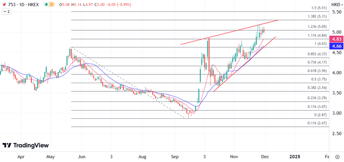
Task: Click the green market status dot
Action: pyautogui.click(x=46, y=5)
